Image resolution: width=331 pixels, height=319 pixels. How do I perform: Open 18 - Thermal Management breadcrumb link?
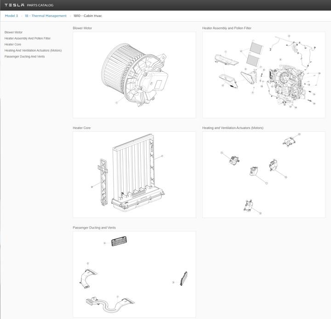pos(46,16)
